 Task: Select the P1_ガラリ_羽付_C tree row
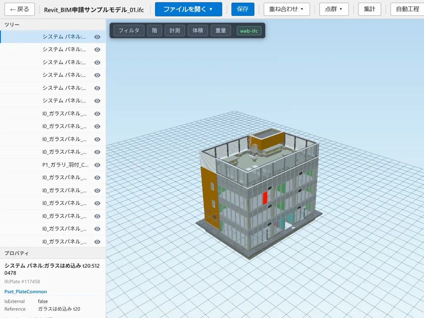53,165
